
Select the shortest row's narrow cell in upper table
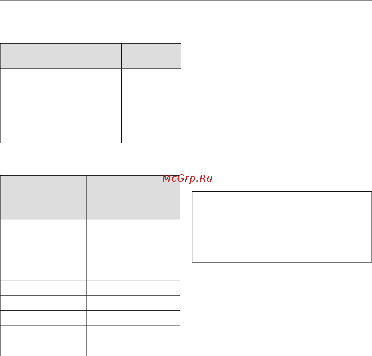point(151,110)
